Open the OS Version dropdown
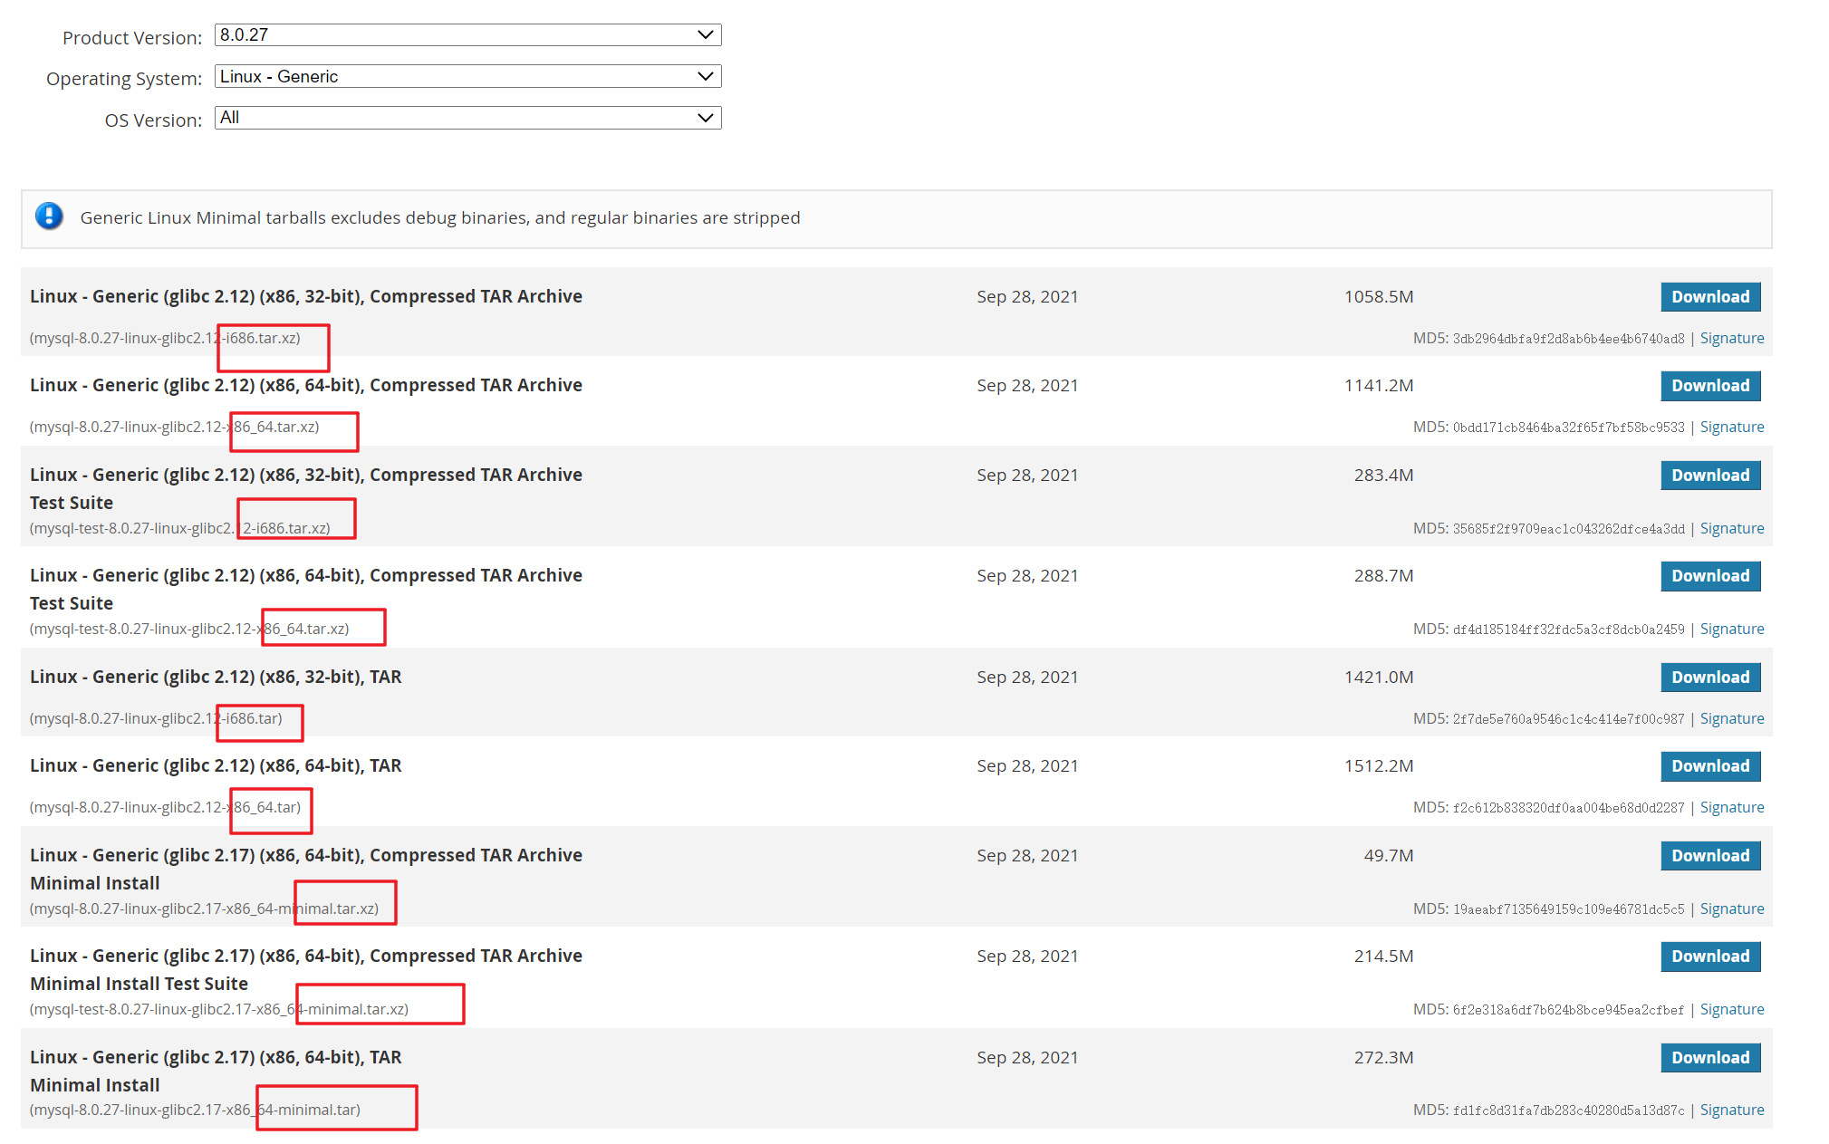The height and width of the screenshot is (1144, 1829). [x=467, y=118]
